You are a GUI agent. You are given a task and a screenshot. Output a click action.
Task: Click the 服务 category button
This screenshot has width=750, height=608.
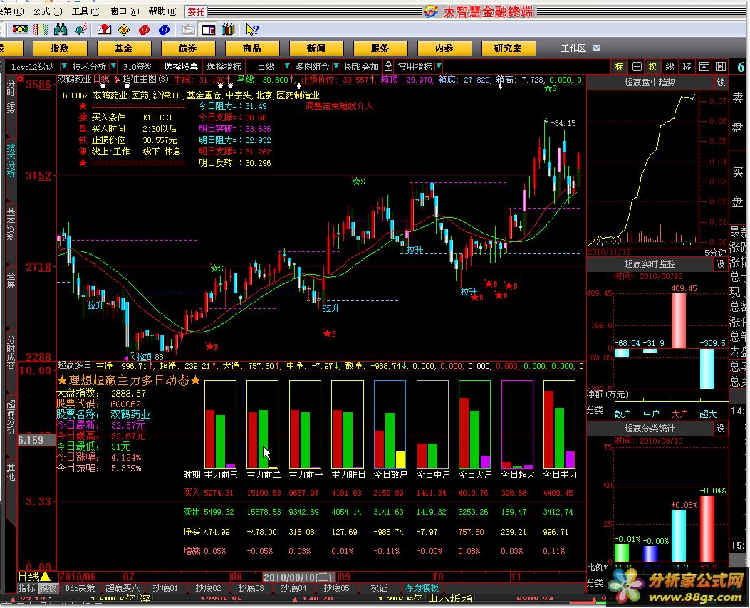[x=380, y=48]
